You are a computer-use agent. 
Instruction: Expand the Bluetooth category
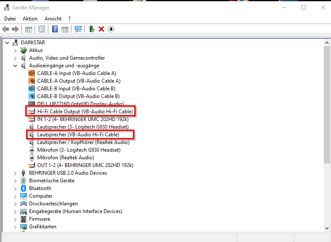15,189
